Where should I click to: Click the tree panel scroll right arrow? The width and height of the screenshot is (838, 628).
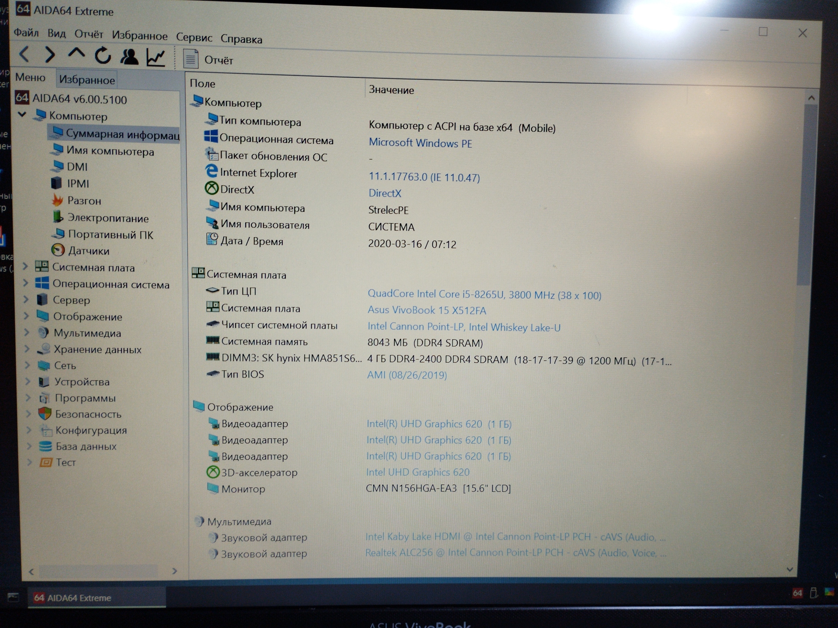[x=175, y=571]
